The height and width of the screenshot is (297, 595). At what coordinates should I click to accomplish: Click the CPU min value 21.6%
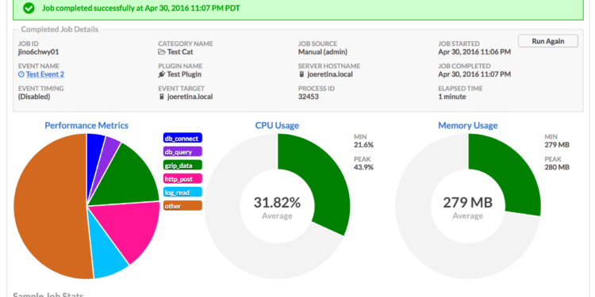pos(363,145)
